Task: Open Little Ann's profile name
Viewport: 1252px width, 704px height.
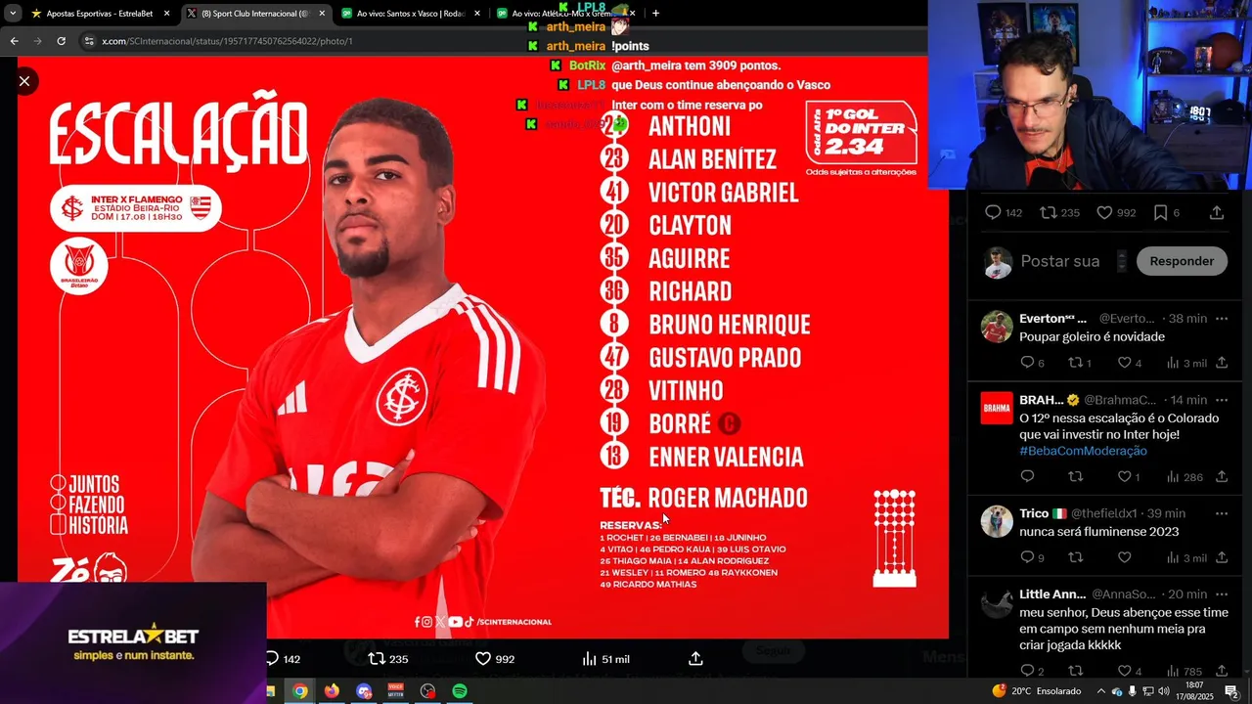Action: point(1051,594)
